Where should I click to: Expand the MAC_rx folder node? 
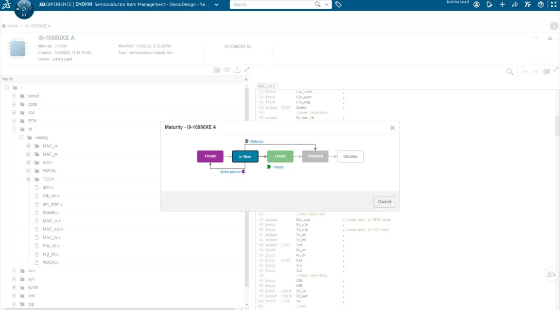29,146
